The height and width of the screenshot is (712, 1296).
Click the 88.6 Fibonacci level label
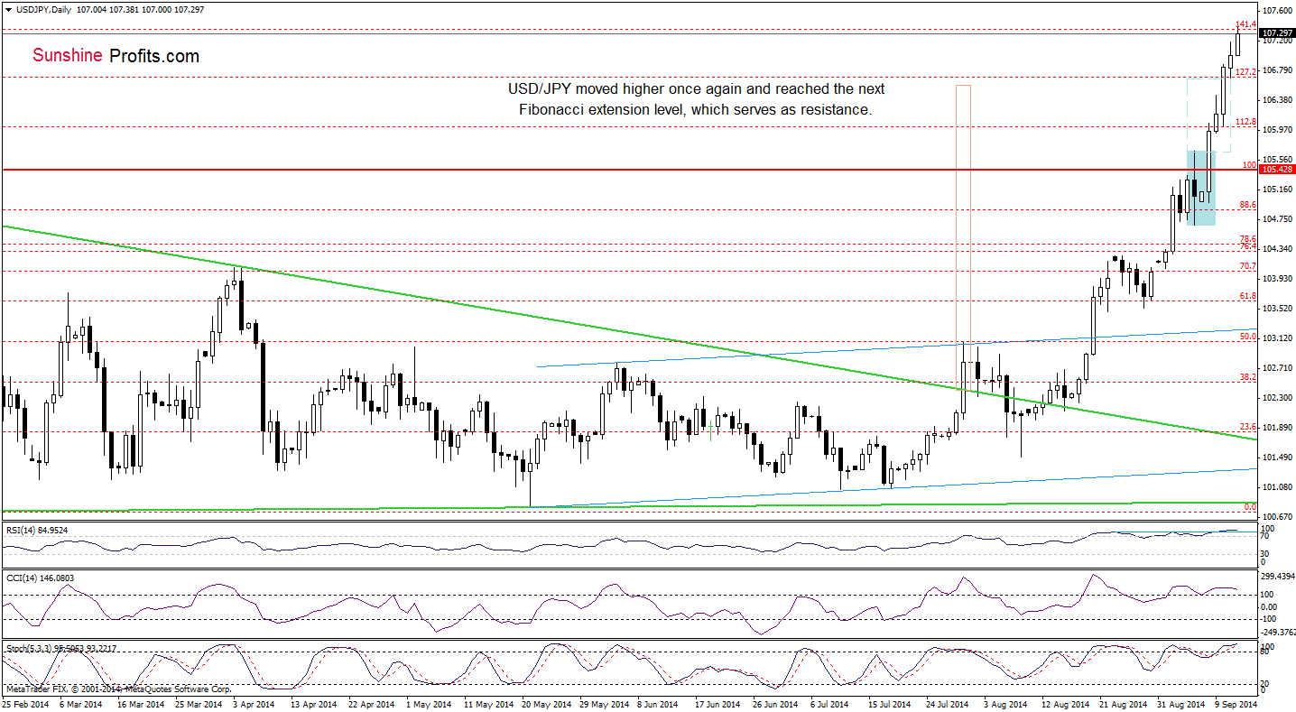click(x=1247, y=205)
